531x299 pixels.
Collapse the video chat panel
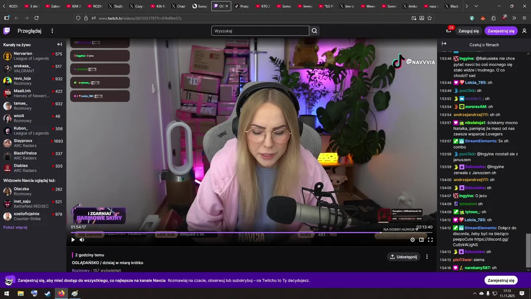(444, 44)
